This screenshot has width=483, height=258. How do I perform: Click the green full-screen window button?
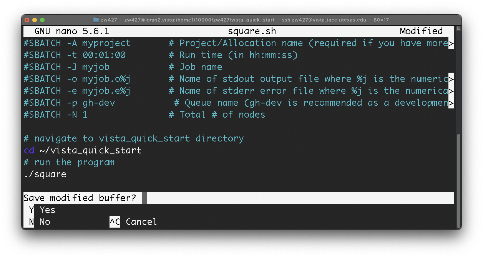[42, 20]
